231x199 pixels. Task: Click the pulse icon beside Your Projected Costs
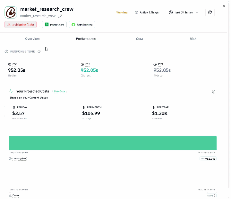pyautogui.click(x=11, y=91)
